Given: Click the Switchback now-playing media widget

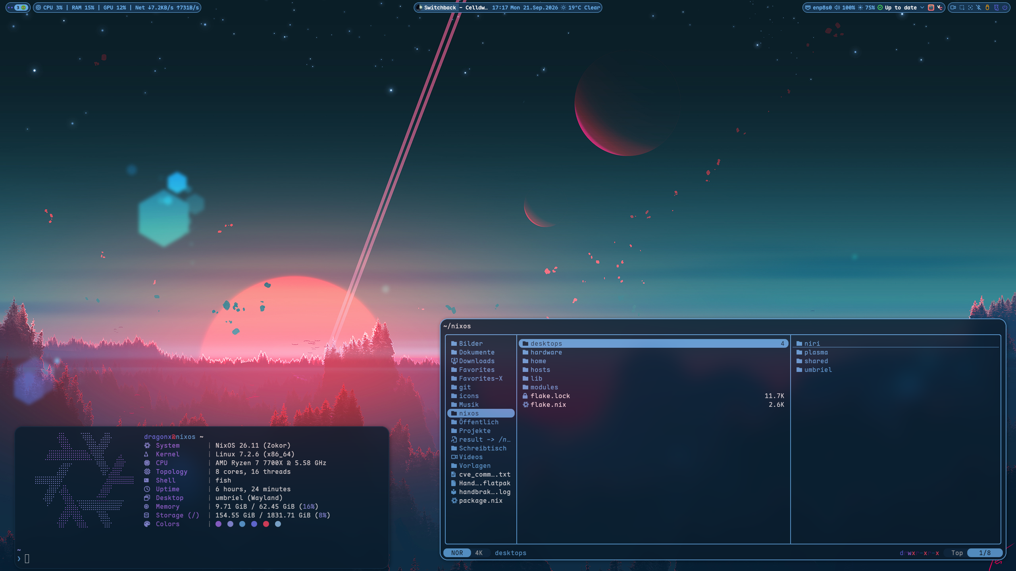Looking at the screenshot, I should pos(452,8).
